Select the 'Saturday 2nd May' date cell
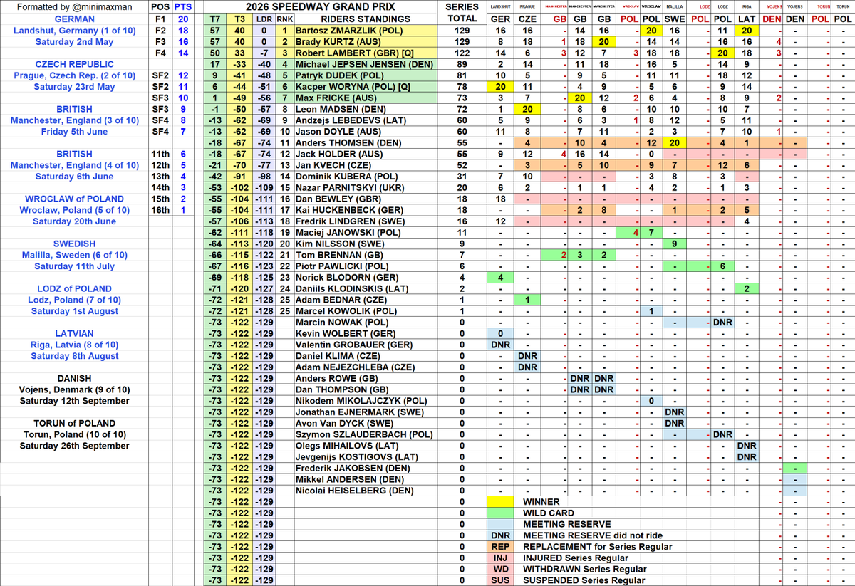This screenshot has height=586, width=855. click(x=74, y=41)
